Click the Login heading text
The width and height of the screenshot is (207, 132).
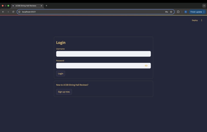61,43
